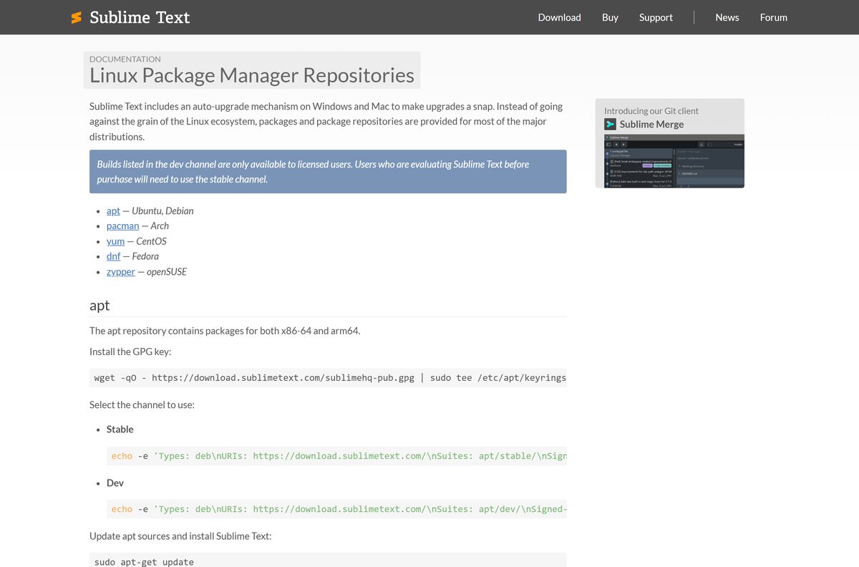Go to Support in the top navigation
The width and height of the screenshot is (859, 567).
pyautogui.click(x=656, y=17)
